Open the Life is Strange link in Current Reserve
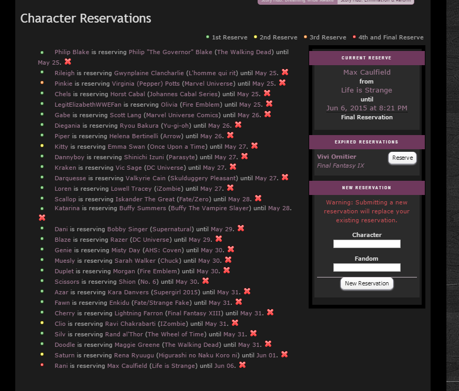The height and width of the screenshot is (391, 459). pos(366,90)
